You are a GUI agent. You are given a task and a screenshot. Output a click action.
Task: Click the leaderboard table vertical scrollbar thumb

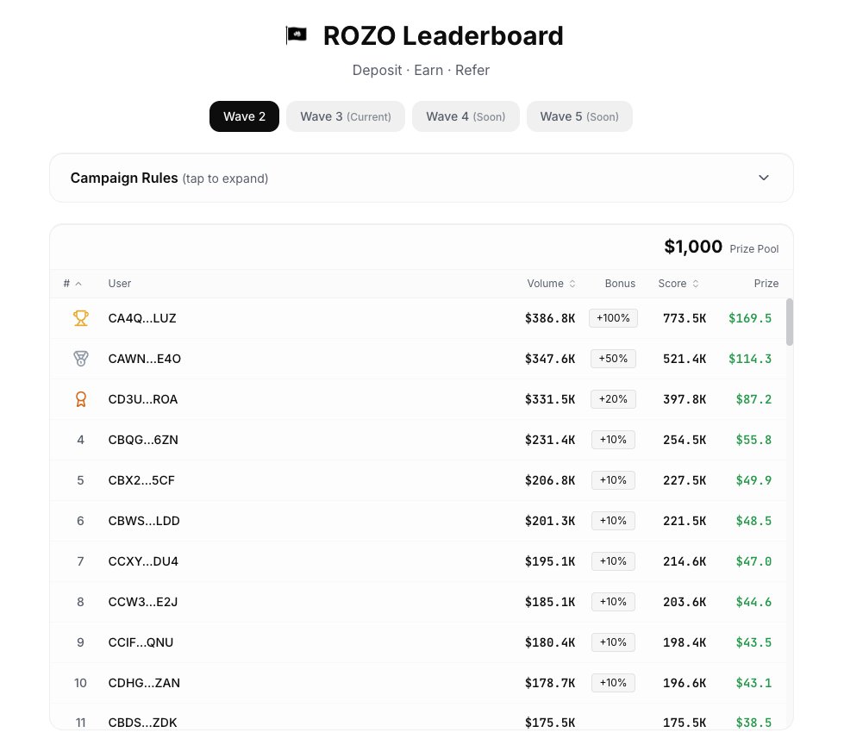coord(789,322)
